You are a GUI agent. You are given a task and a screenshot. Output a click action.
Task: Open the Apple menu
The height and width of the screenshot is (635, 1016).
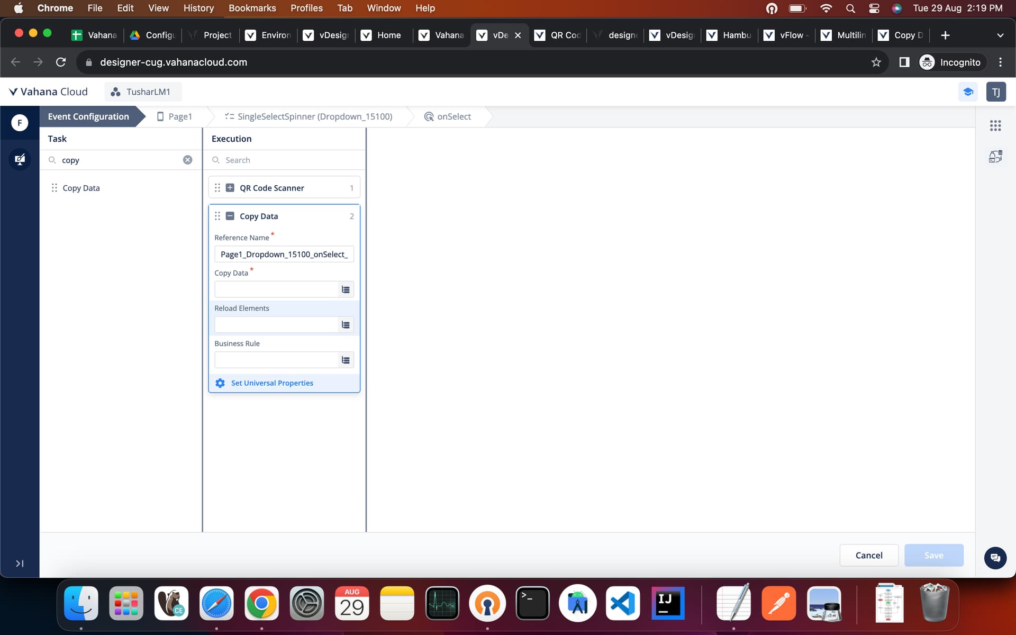pyautogui.click(x=18, y=8)
